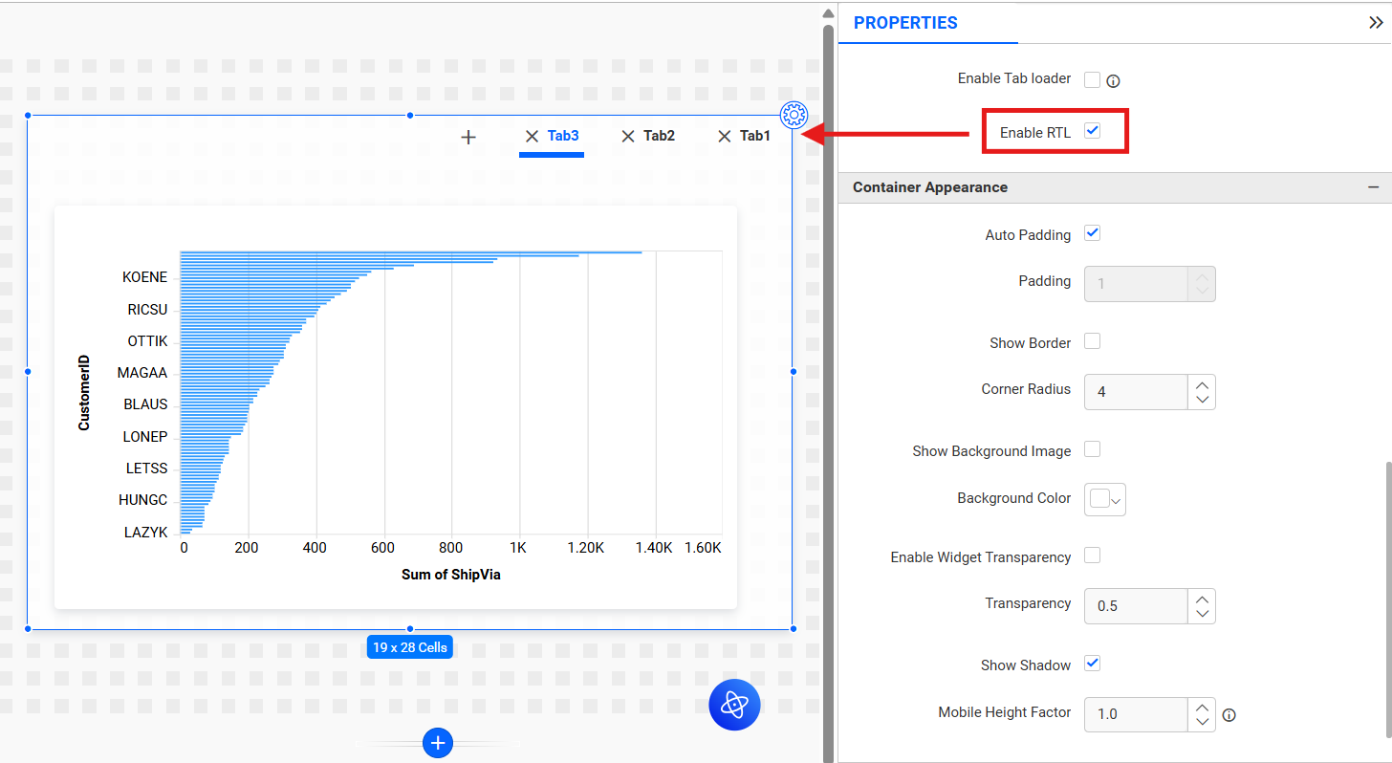Click the plus icon to add a tab

(468, 137)
